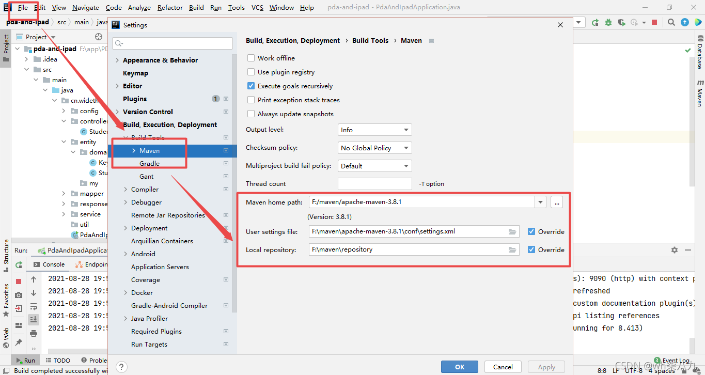705x375 pixels.
Task: Select Keymap in settings list
Action: click(135, 73)
